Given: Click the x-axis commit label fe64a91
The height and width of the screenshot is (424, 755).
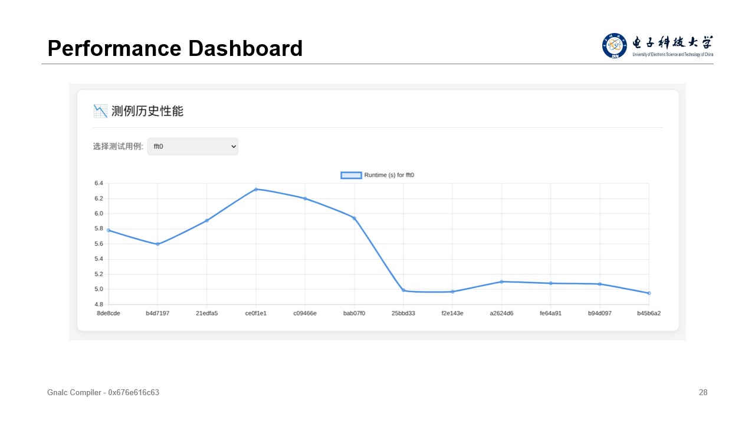Looking at the screenshot, I should click(550, 313).
